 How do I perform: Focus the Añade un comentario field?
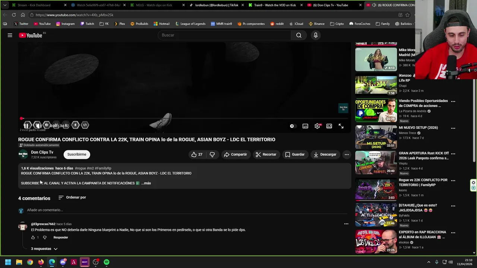pyautogui.click(x=186, y=210)
